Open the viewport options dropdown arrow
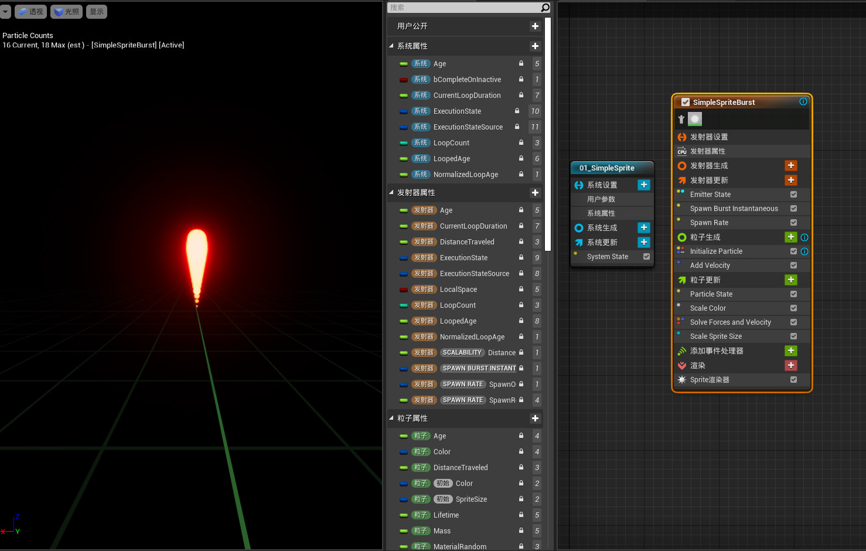The image size is (866, 551). pyautogui.click(x=5, y=11)
